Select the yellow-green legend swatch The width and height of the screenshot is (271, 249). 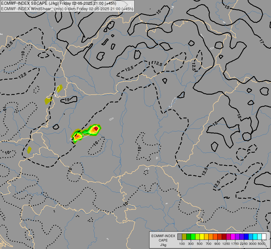[x=198, y=237]
